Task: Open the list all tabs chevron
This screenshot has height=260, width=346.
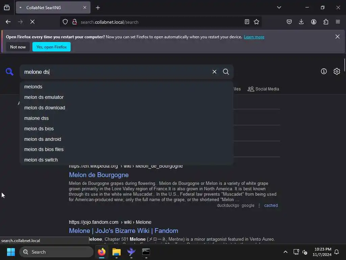Action: coord(279,7)
